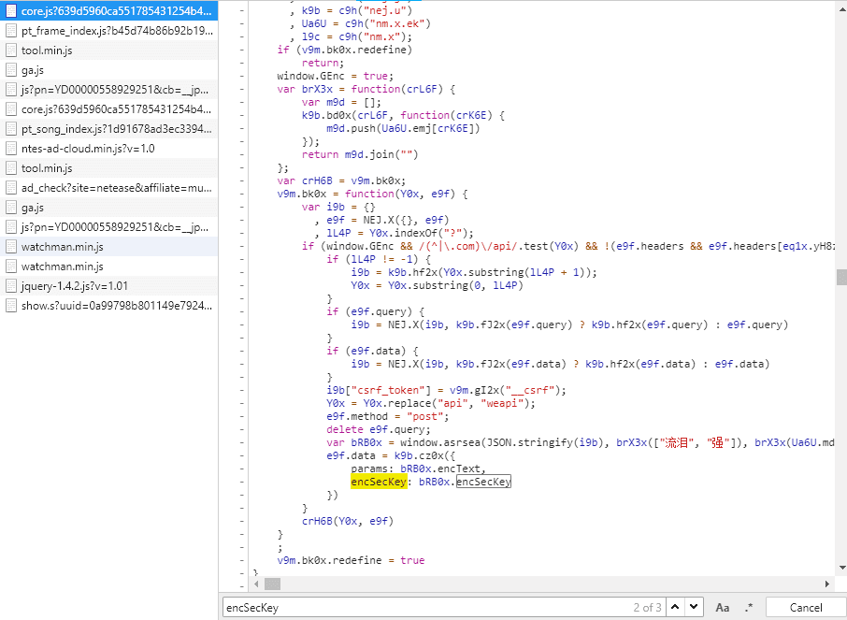Click the 'if (e9f.query) {' line
The width and height of the screenshot is (847, 620).
pyautogui.click(x=375, y=312)
